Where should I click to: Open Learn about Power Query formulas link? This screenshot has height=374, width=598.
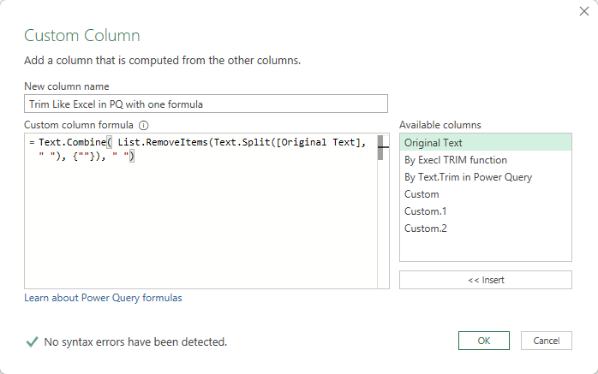[x=103, y=298]
